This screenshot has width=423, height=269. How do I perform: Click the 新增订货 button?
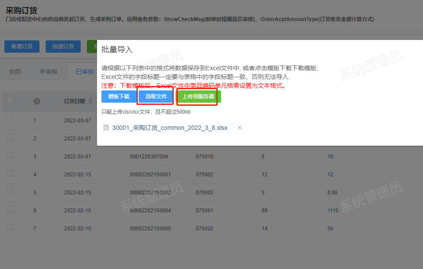(x=22, y=47)
